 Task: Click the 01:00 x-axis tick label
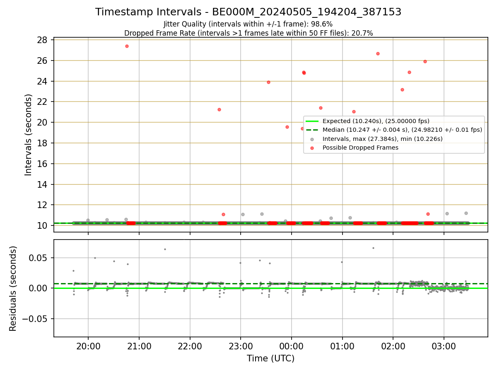(343, 346)
